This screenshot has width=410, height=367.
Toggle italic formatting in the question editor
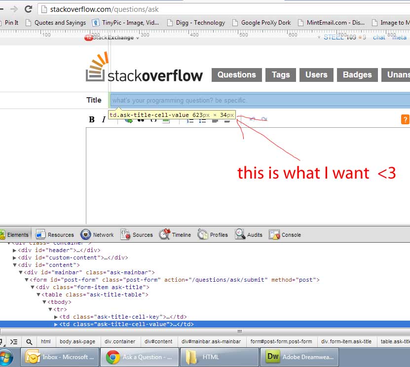click(x=104, y=119)
